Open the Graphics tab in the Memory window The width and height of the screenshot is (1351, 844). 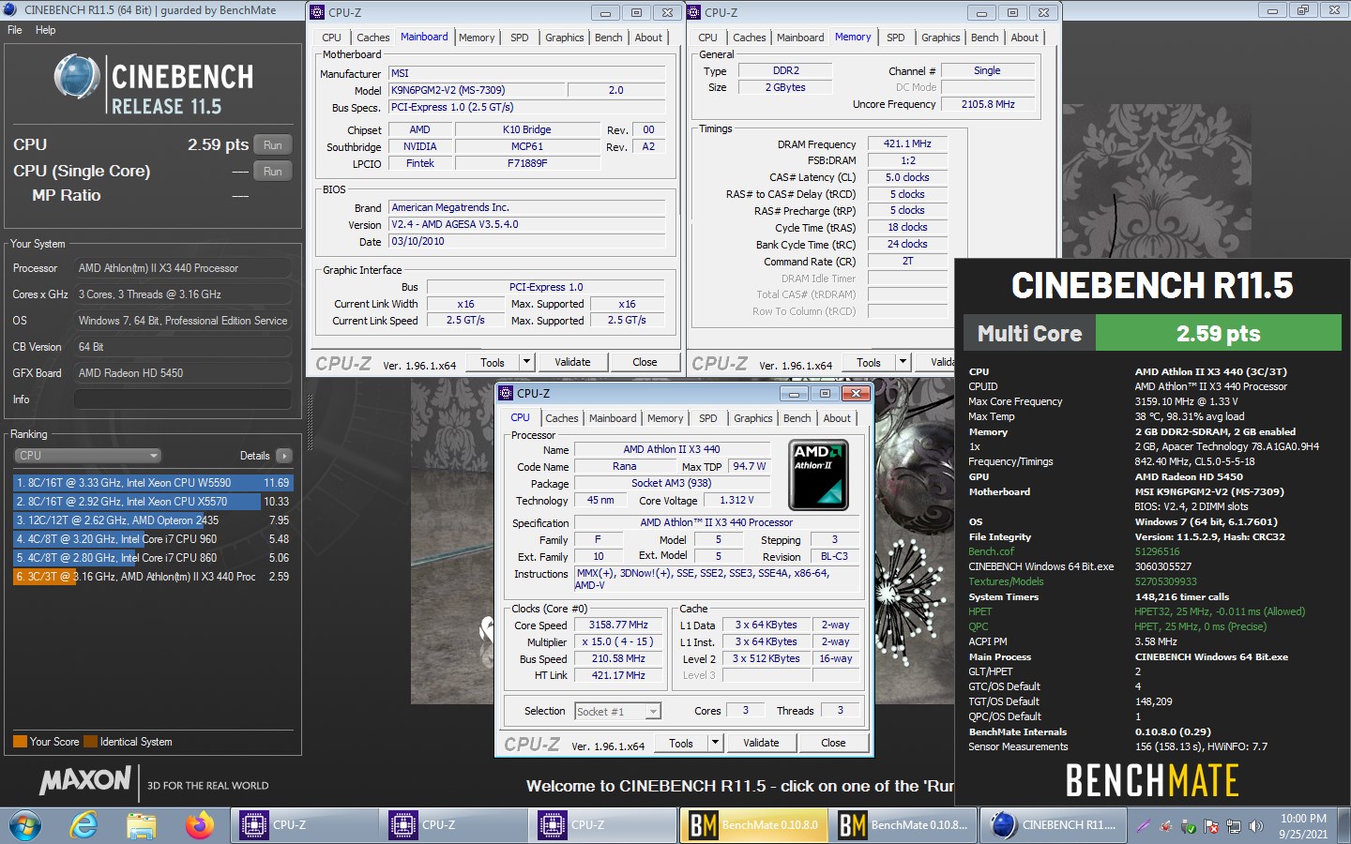(940, 38)
